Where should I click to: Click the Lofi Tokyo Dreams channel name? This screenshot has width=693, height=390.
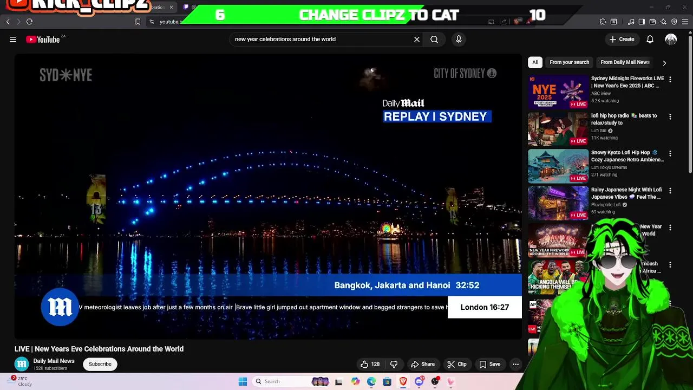point(609,167)
